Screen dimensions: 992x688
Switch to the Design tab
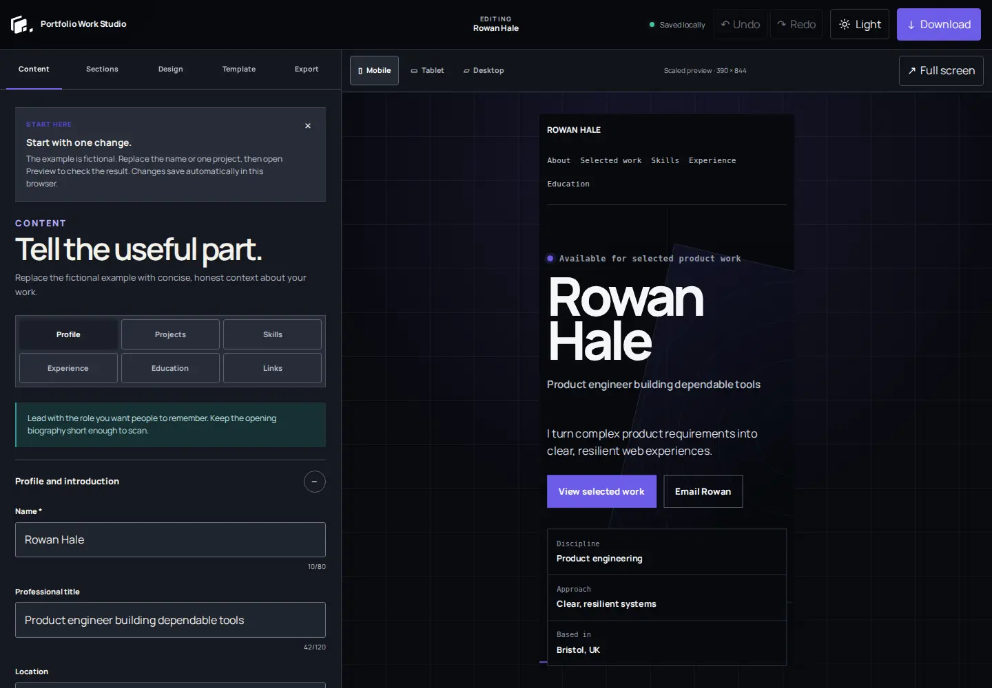(171, 69)
